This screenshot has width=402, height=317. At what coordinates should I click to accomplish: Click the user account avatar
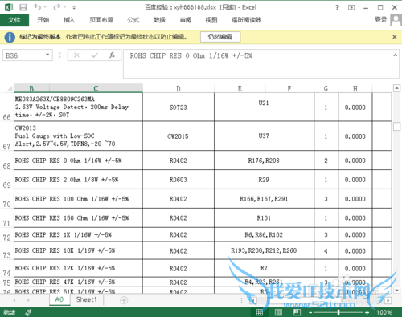[396, 20]
